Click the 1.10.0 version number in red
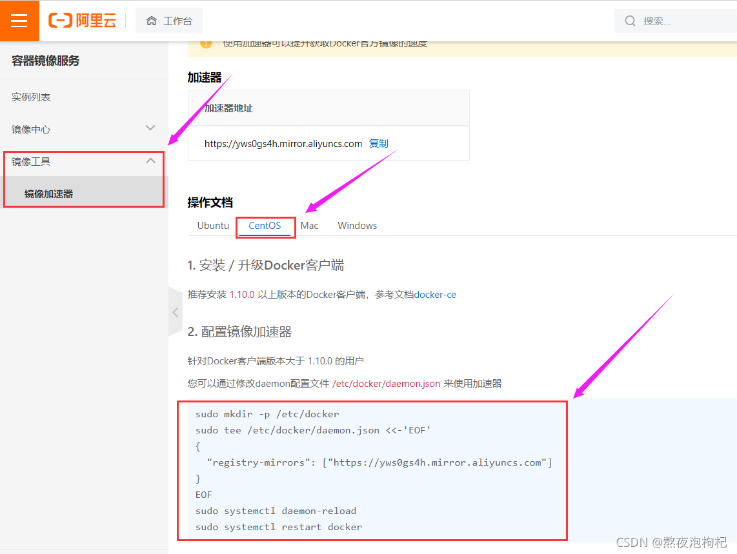737x554 pixels. click(x=242, y=295)
